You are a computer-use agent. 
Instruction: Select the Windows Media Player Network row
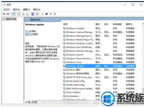coord(99,40)
